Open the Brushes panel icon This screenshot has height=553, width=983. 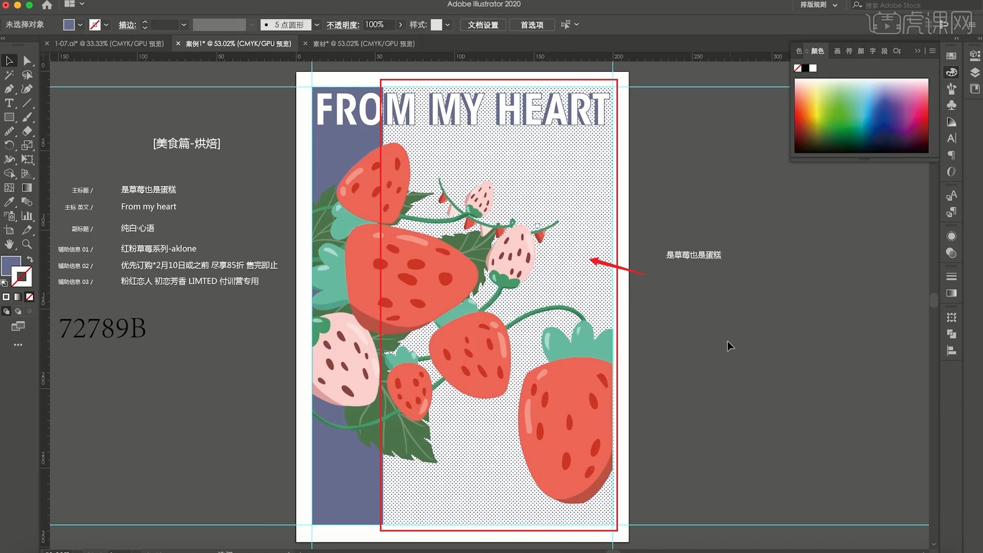tap(951, 88)
